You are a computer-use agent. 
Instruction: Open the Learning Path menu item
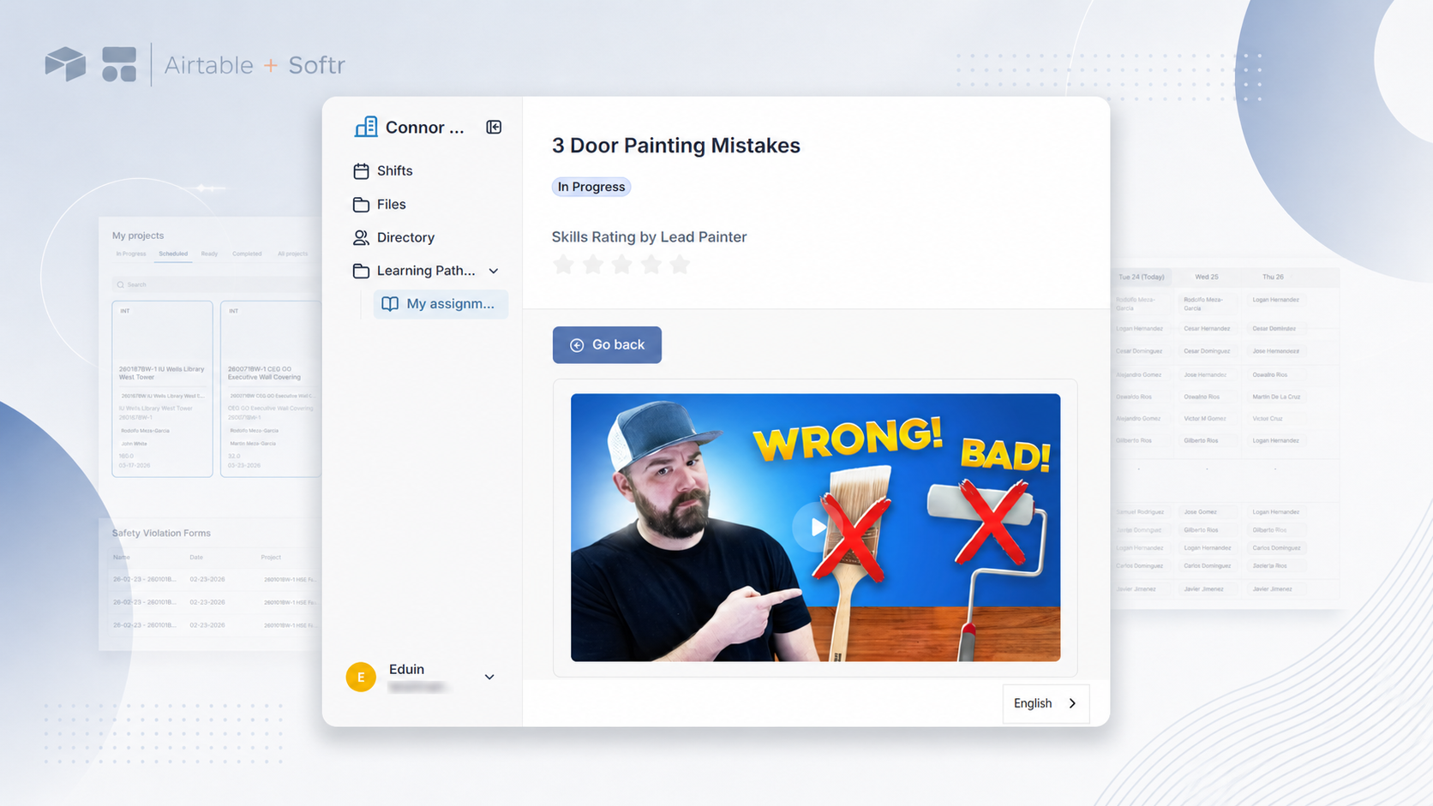(426, 271)
